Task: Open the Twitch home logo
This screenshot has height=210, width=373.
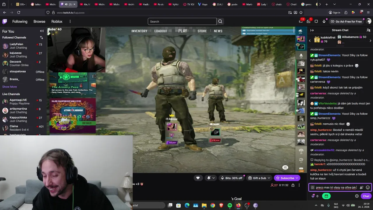Action: pyautogui.click(x=5, y=21)
